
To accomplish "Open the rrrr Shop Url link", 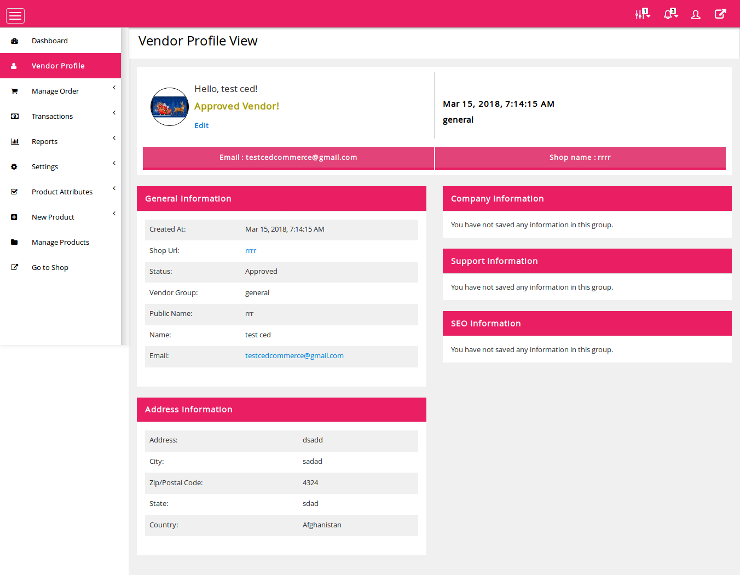I will pyautogui.click(x=251, y=251).
